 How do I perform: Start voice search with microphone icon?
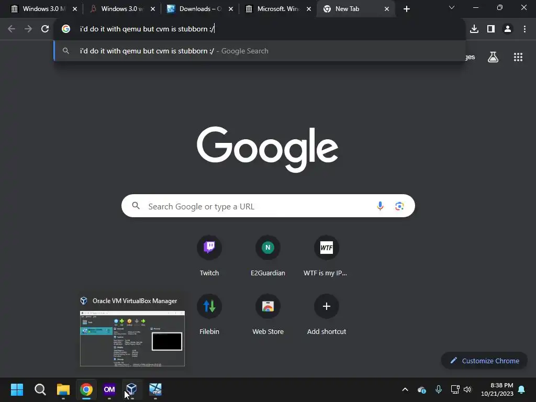380,206
